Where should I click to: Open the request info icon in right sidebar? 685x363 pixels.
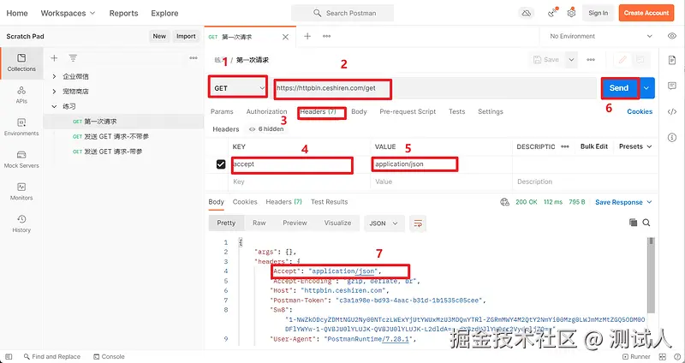coord(672,138)
